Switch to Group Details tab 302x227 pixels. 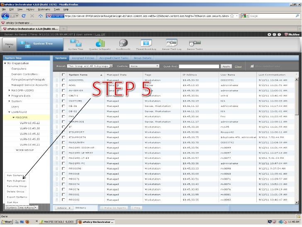[143, 58]
